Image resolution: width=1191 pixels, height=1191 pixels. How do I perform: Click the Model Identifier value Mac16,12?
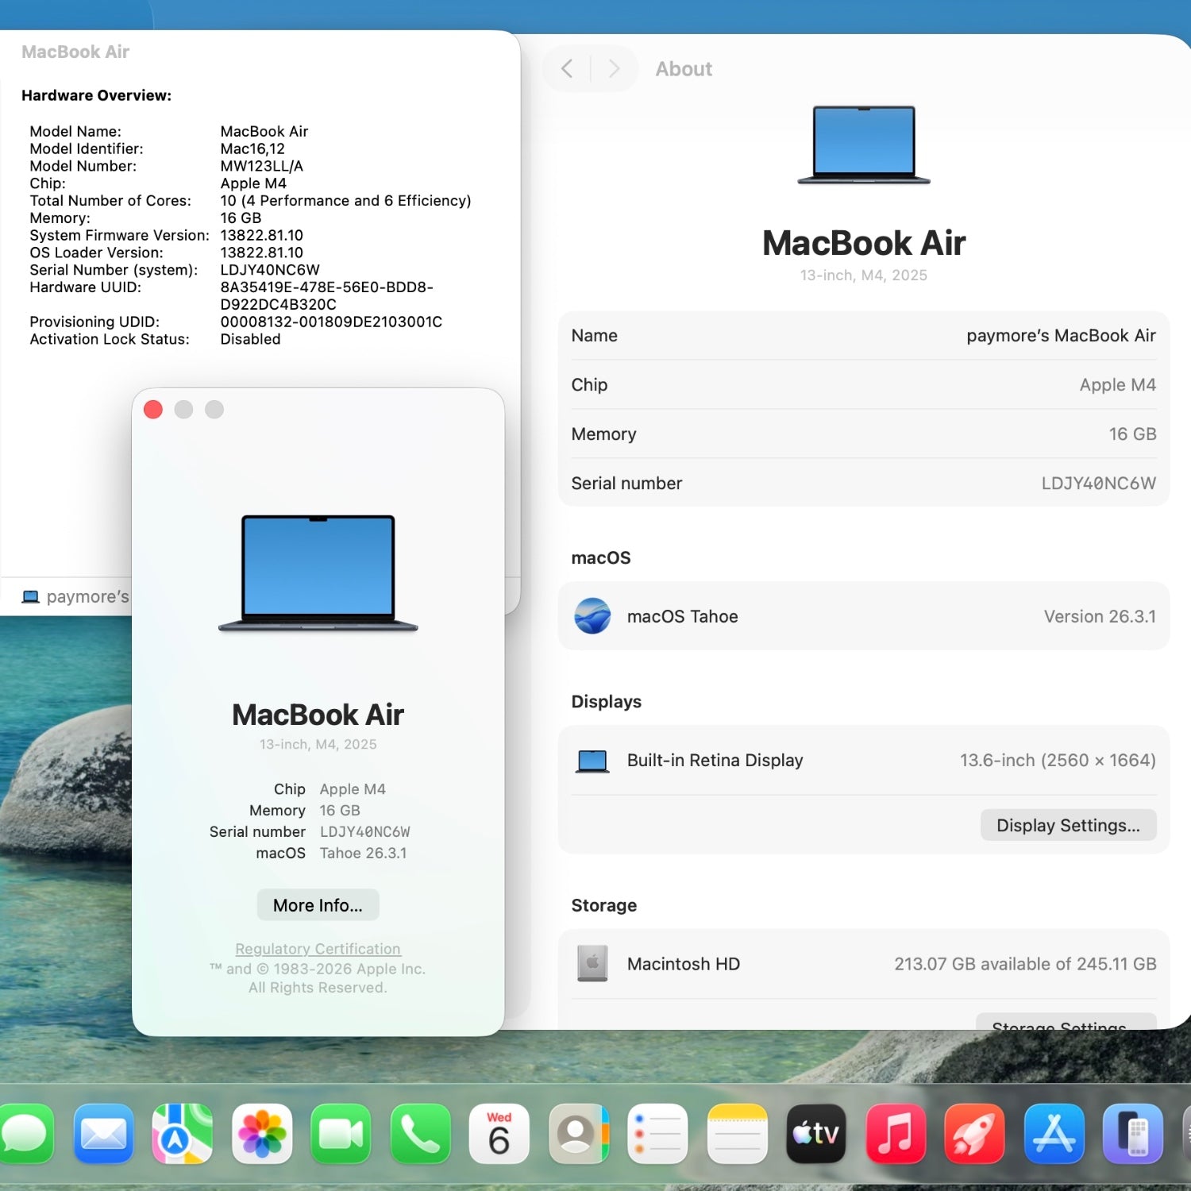[252, 148]
